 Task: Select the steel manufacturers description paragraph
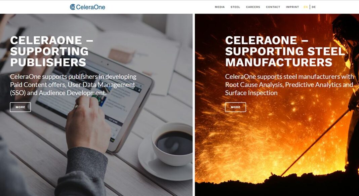289,85
